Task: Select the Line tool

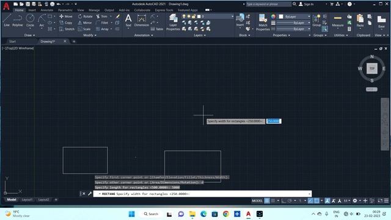Action: coord(7,20)
